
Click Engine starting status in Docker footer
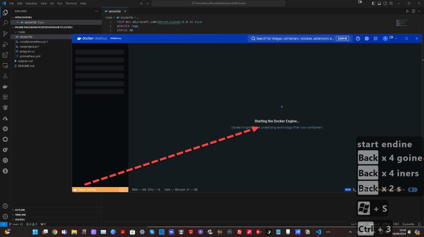tap(87, 190)
